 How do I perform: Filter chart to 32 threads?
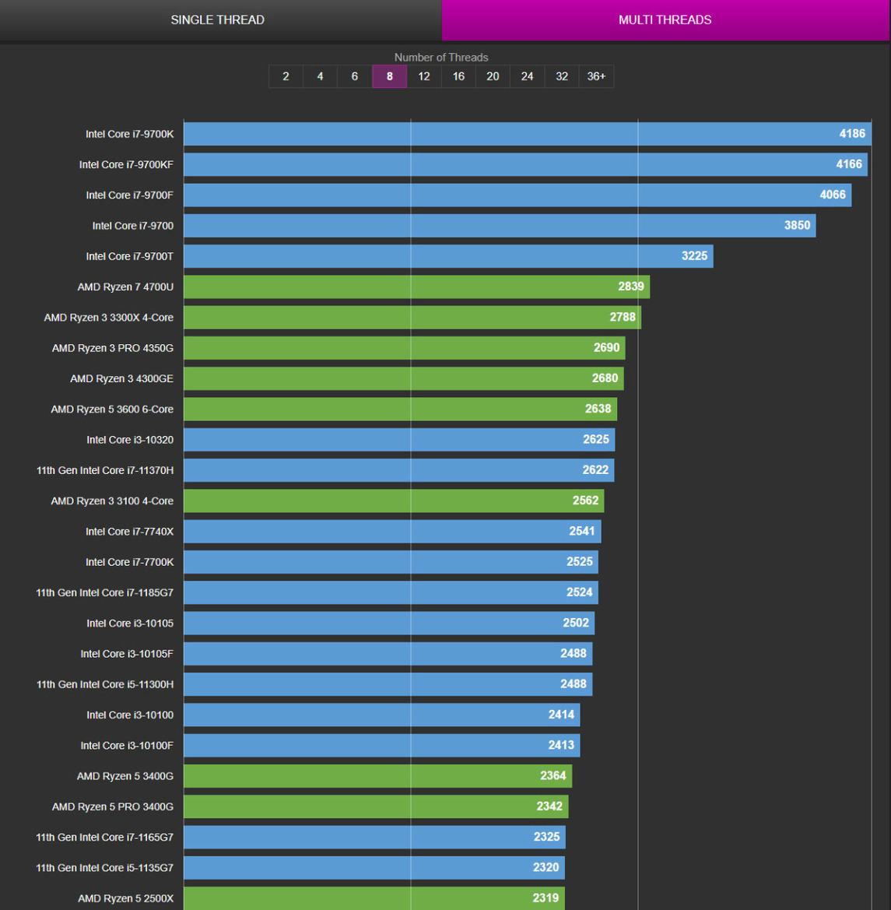pyautogui.click(x=562, y=76)
